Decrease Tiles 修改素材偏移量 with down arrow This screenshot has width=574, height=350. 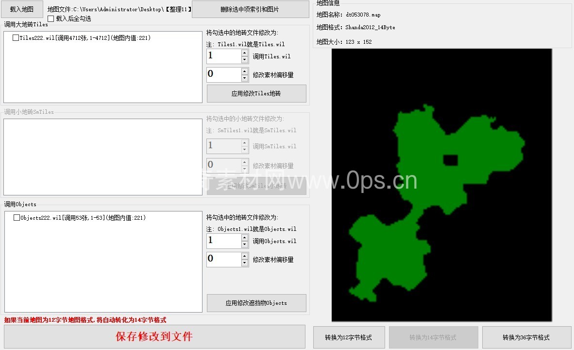click(x=245, y=78)
